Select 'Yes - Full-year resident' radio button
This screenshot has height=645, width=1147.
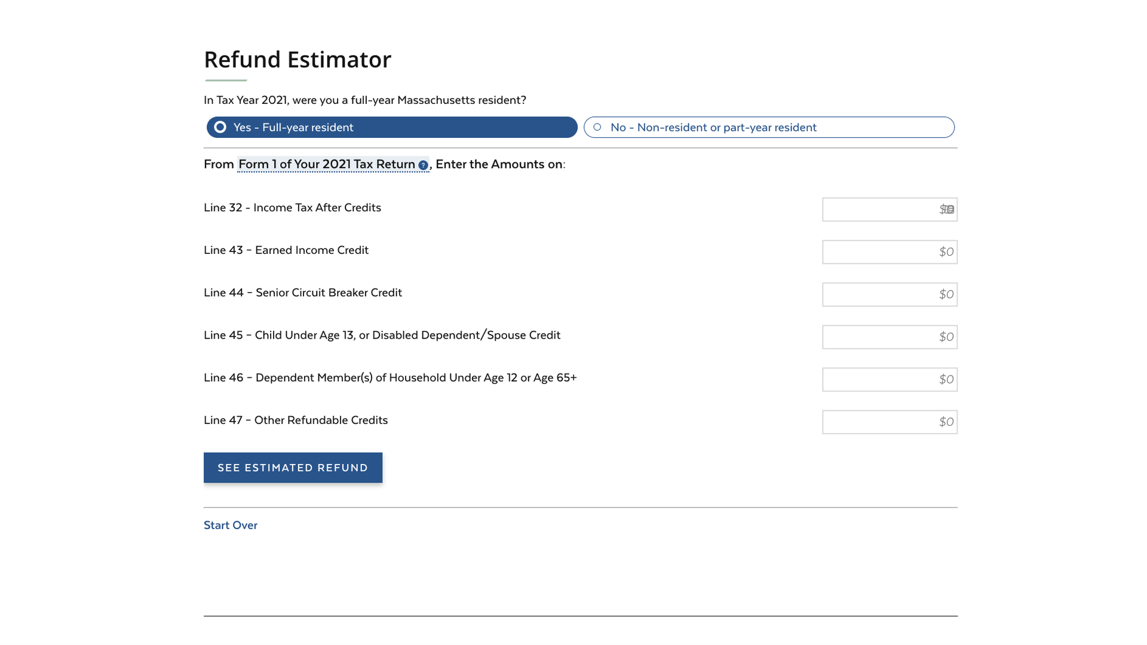[x=220, y=127]
